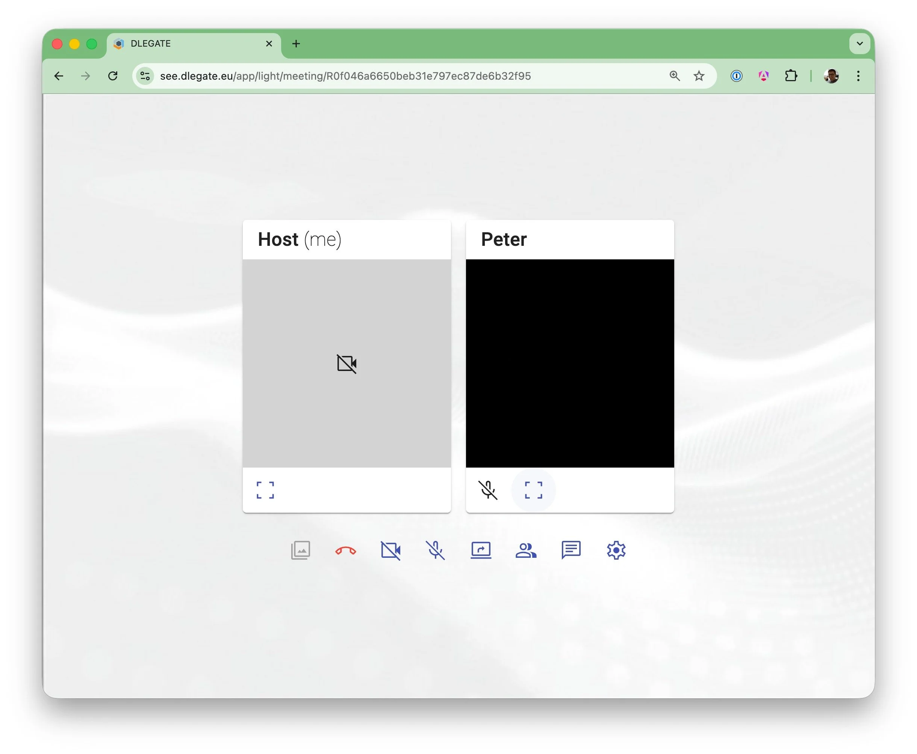This screenshot has height=754, width=917.
Task: Open the browser tab search chevron
Action: point(859,44)
